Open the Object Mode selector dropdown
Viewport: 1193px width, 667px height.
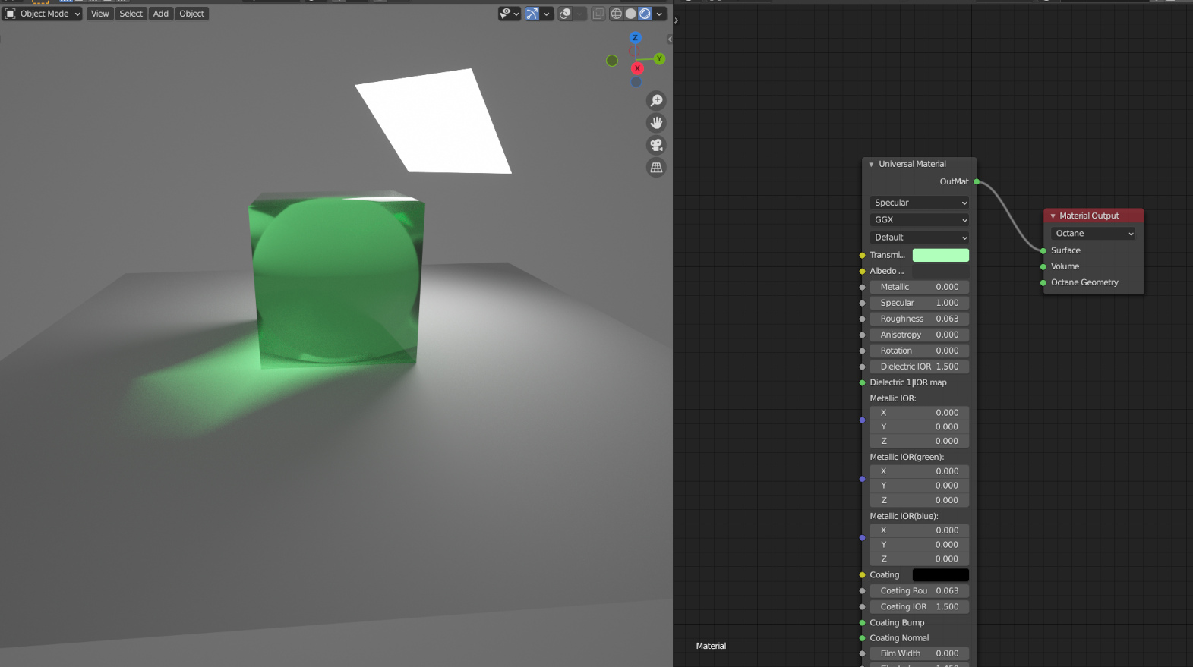pos(43,14)
